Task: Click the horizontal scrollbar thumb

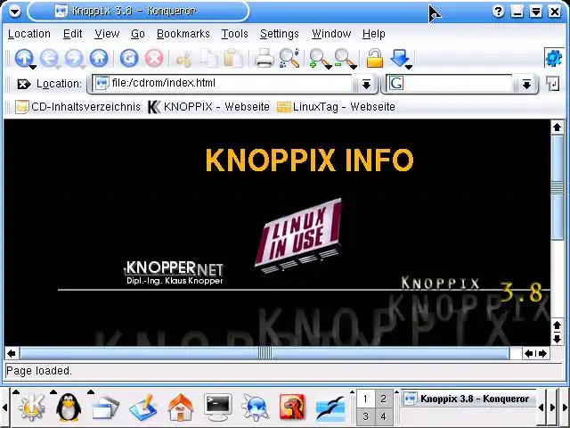Action: point(265,353)
